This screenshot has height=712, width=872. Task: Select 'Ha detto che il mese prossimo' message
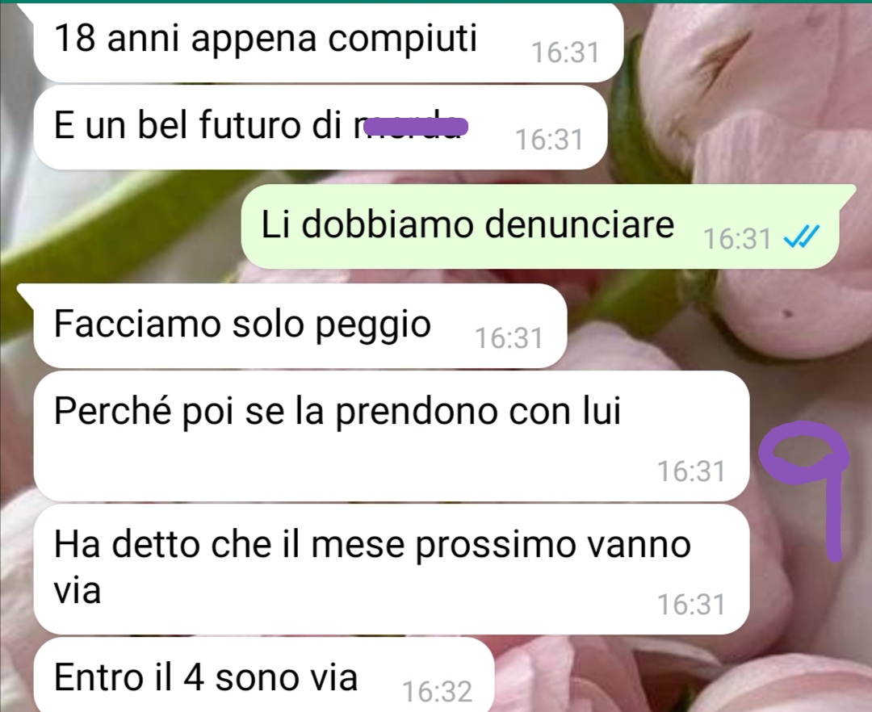[x=391, y=569]
